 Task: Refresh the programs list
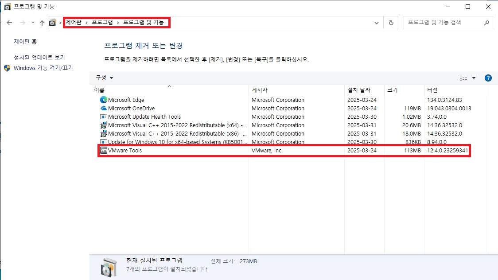[x=391, y=23]
